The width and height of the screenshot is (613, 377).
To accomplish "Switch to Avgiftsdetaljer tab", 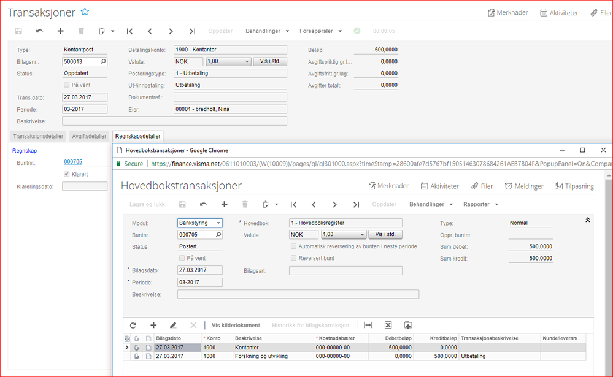I will (89, 136).
